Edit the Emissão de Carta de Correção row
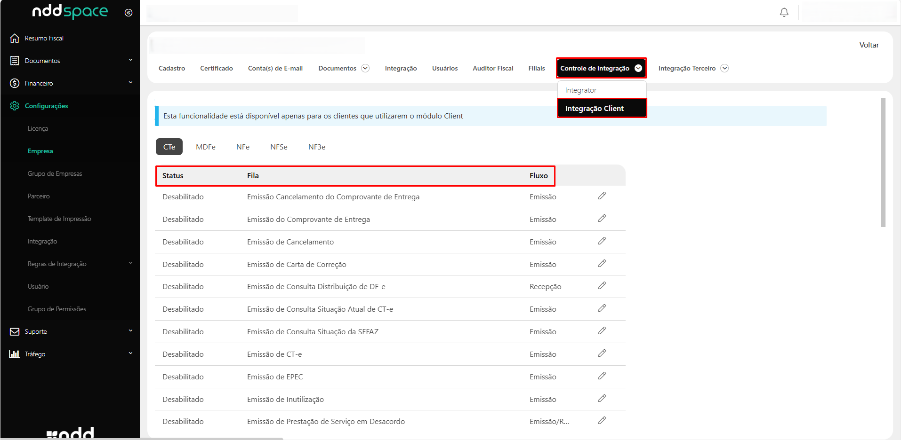This screenshot has width=901, height=440. (602, 264)
